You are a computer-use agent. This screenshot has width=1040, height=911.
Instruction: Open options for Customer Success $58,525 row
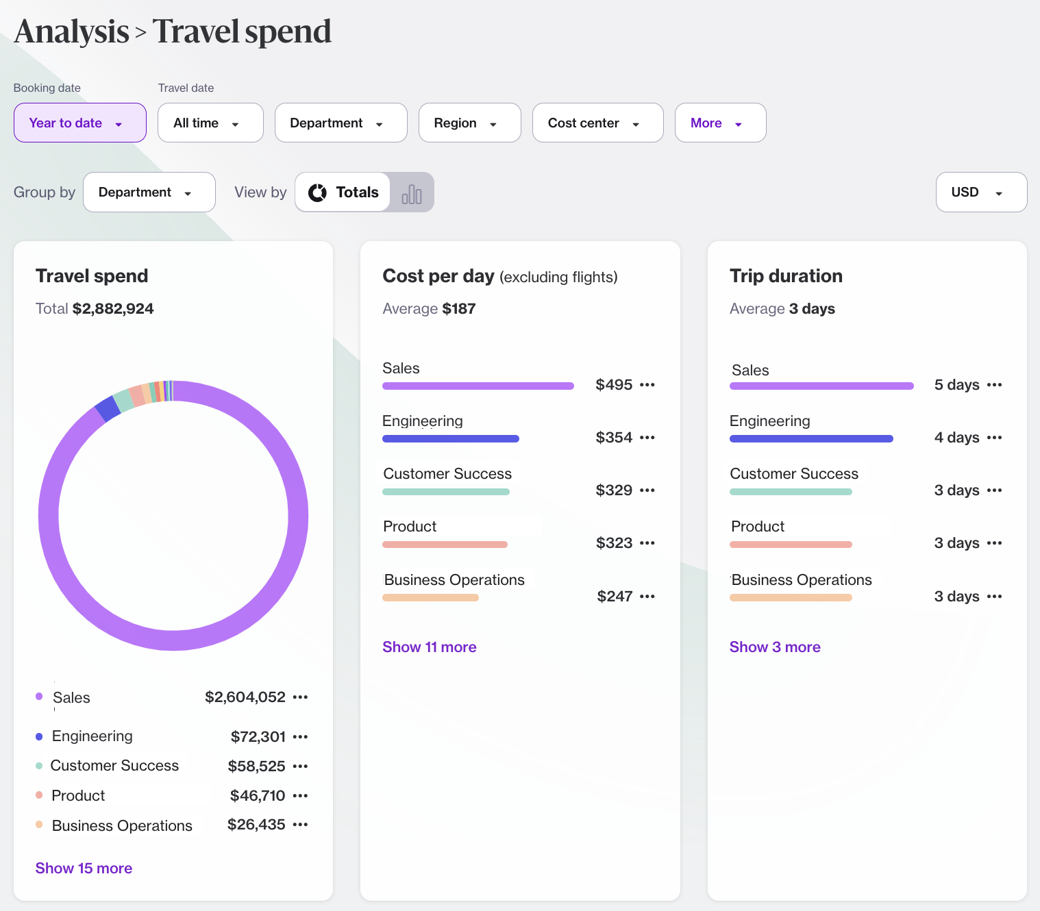click(300, 766)
